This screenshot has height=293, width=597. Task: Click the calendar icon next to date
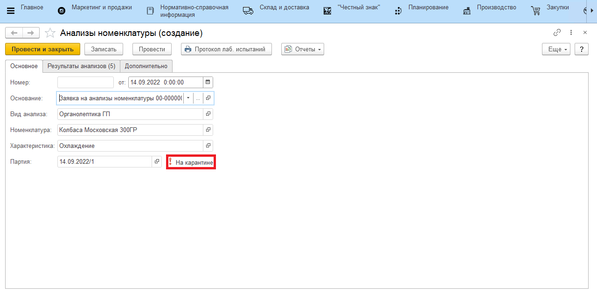click(x=208, y=82)
